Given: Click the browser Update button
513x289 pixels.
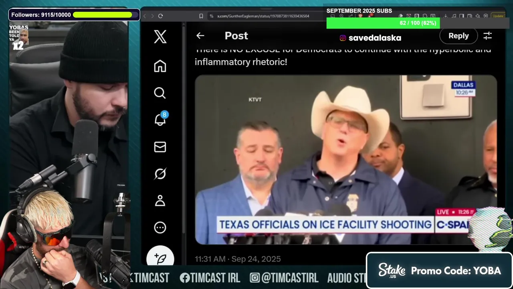Looking at the screenshot, I should tap(498, 16).
